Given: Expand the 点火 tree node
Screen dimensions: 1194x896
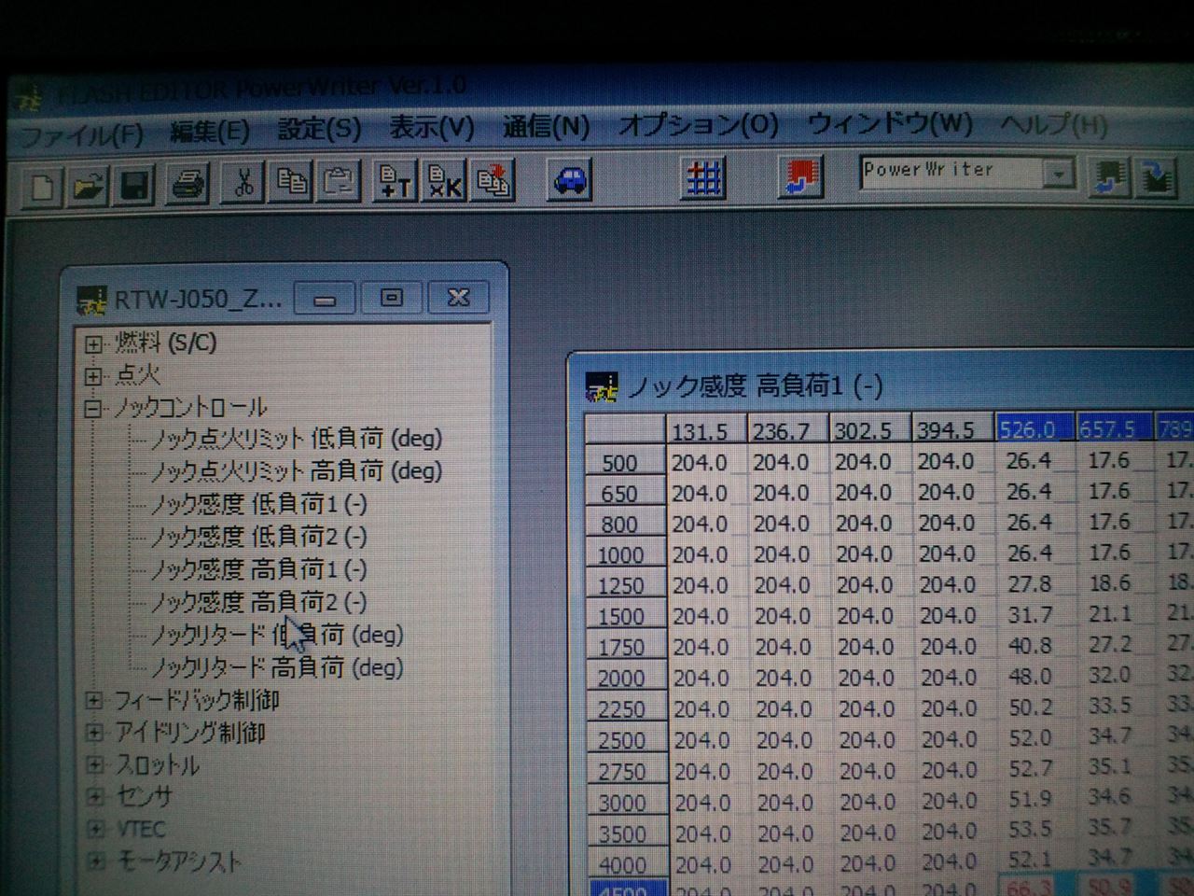Looking at the screenshot, I should coord(93,377).
